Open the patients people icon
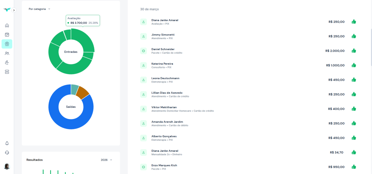This screenshot has width=372, height=174. [x=7, y=53]
